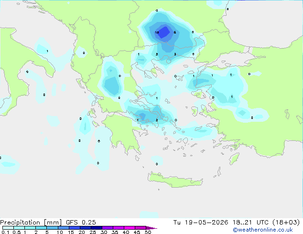
Task: Click the 45–50 mm legend swatch
Action: point(141,228)
